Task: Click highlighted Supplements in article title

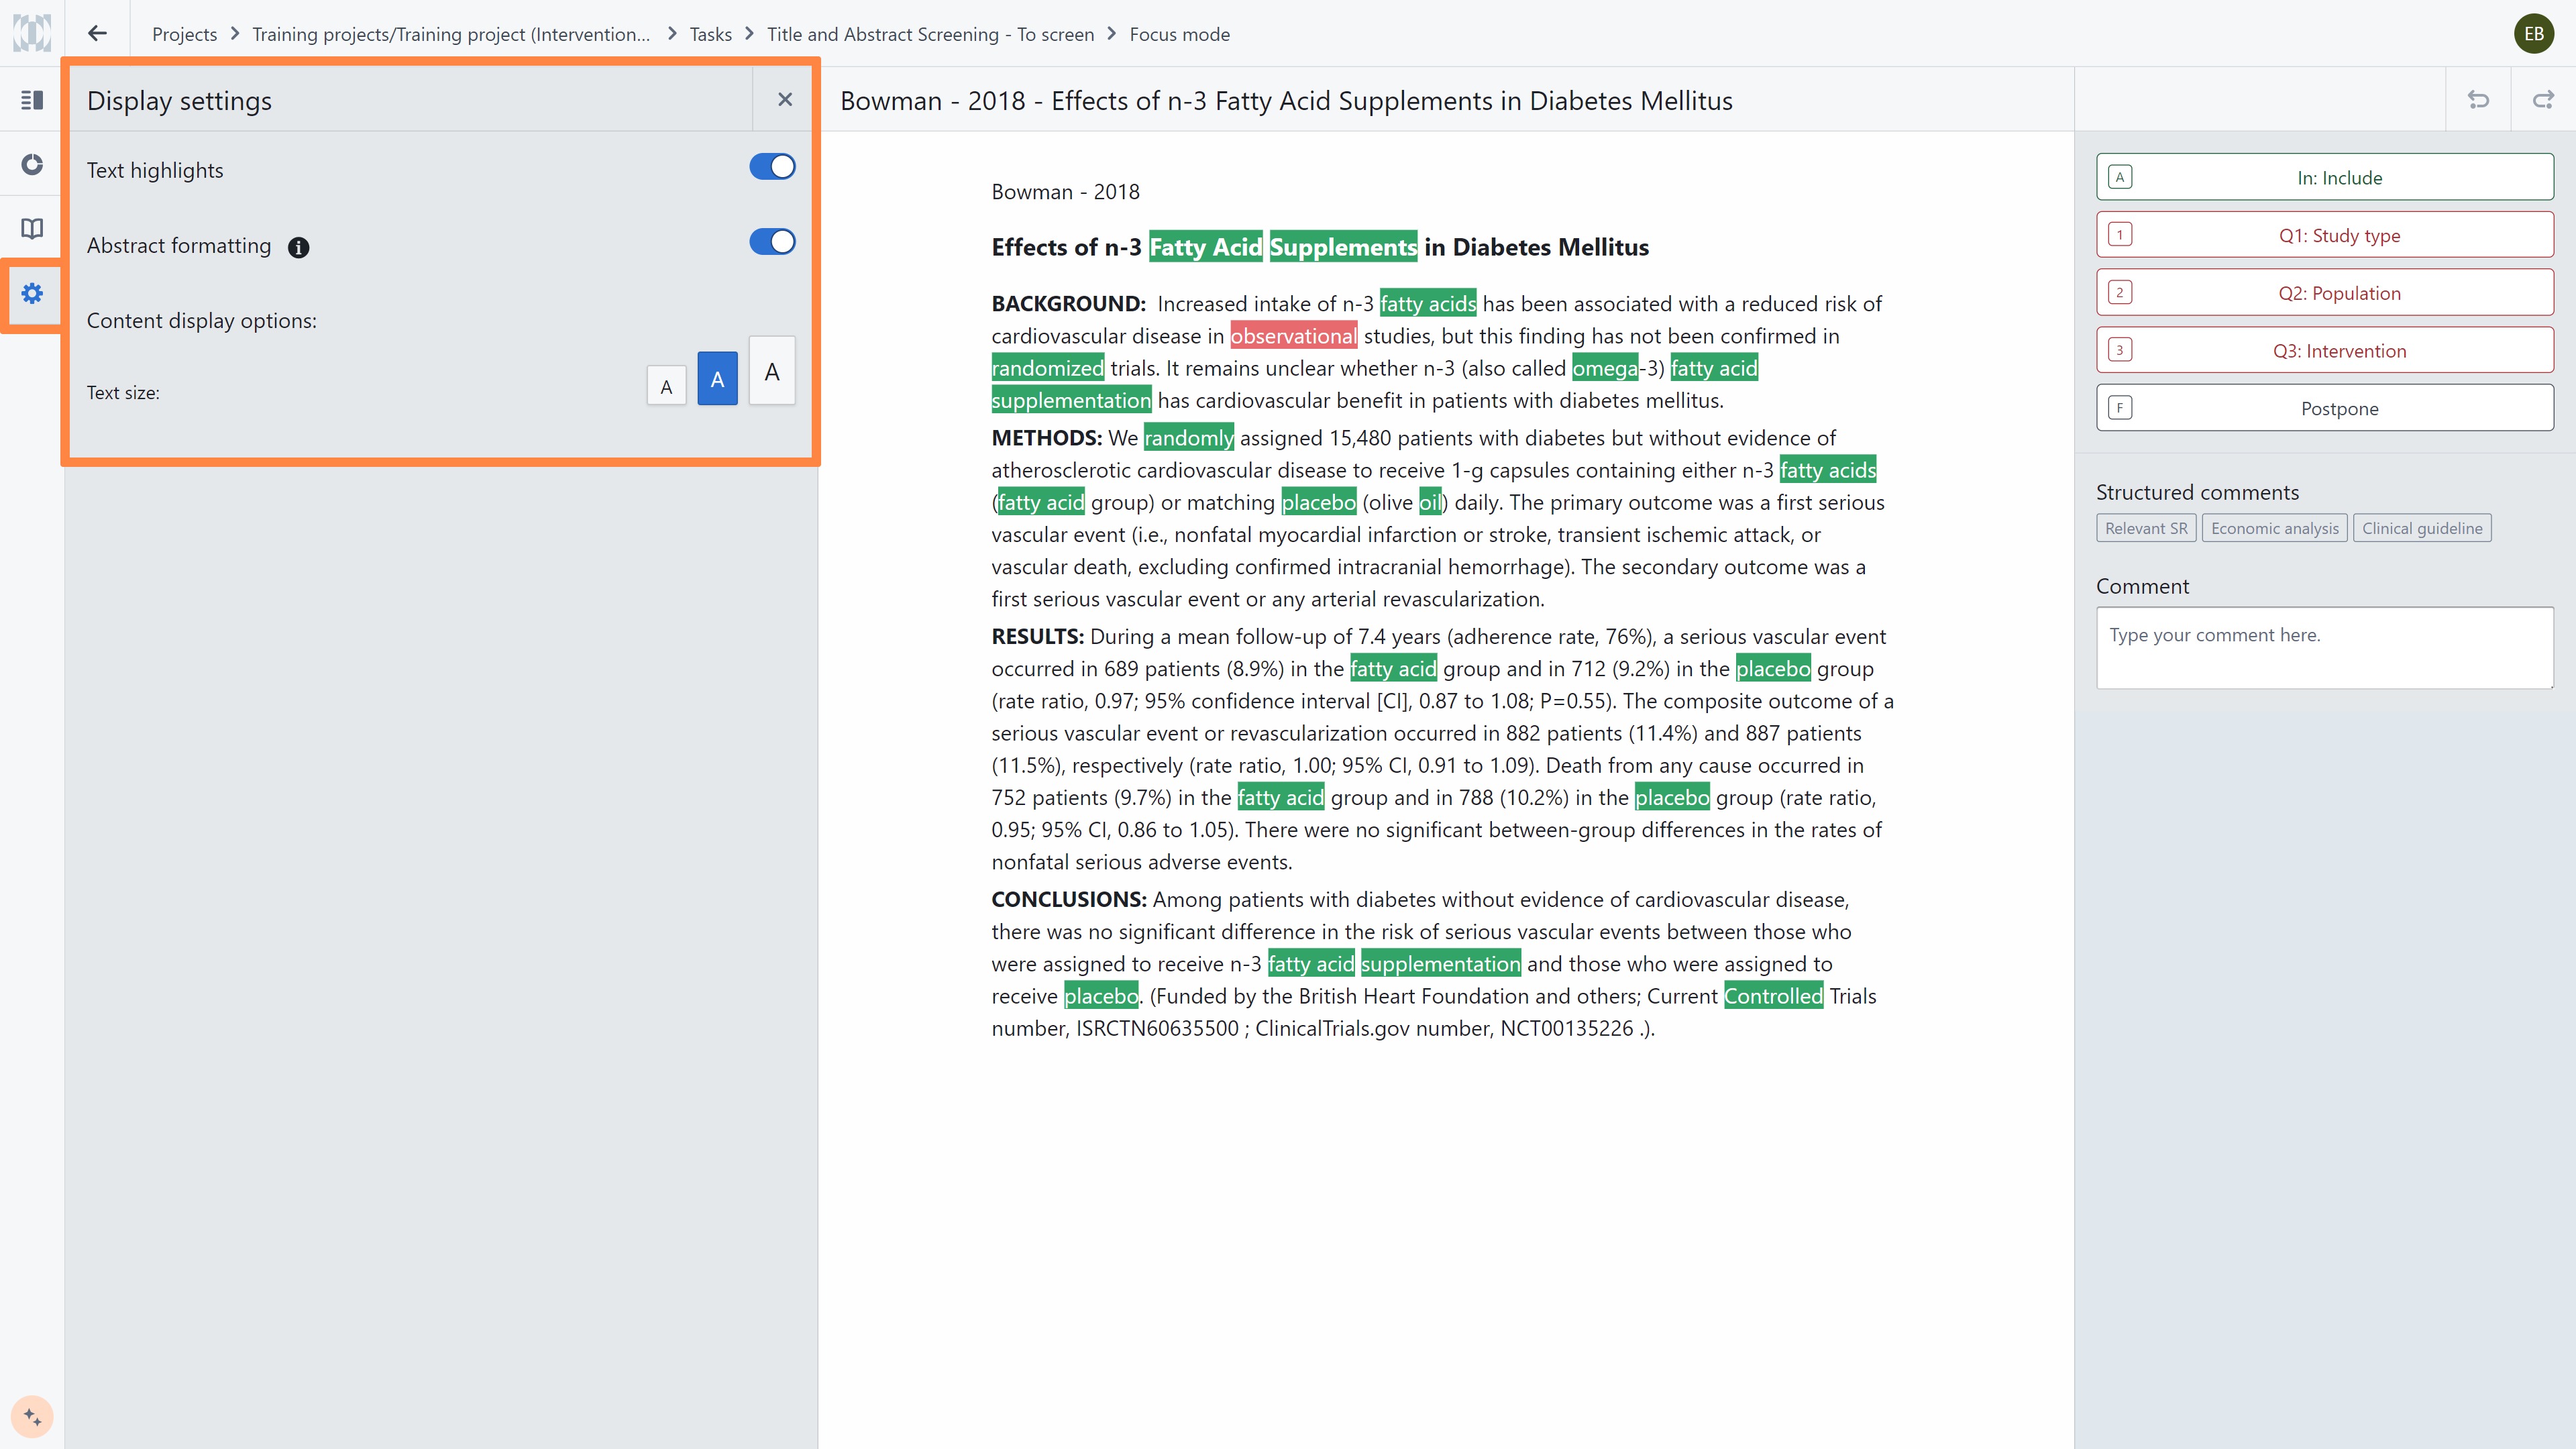Action: click(x=1343, y=247)
